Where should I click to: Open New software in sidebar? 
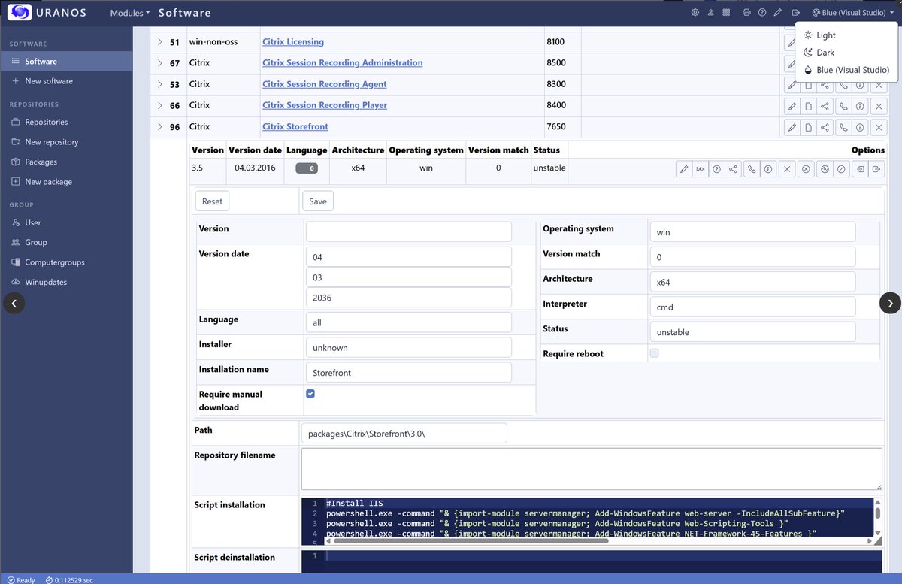tap(66, 81)
